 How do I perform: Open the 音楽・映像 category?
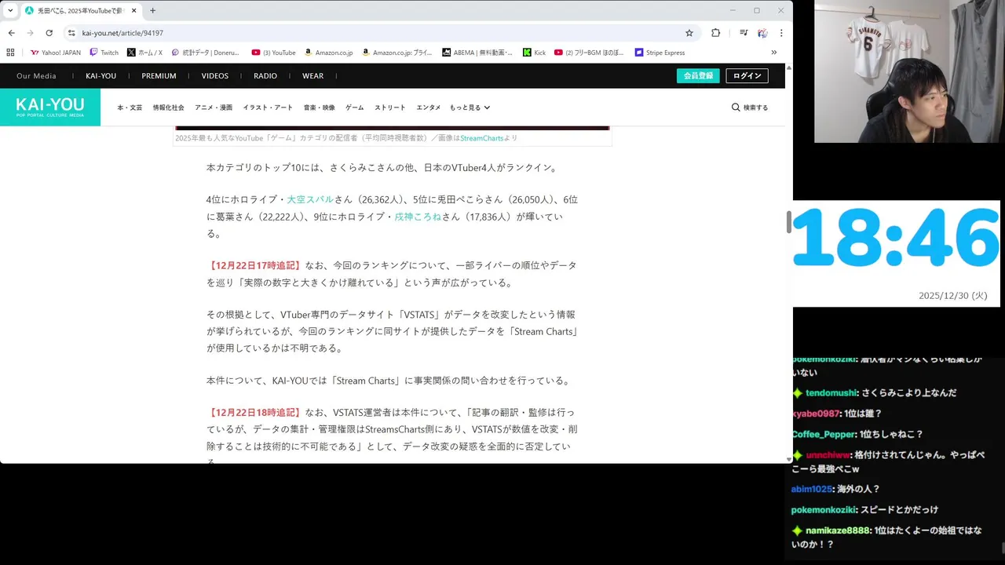pyautogui.click(x=319, y=108)
